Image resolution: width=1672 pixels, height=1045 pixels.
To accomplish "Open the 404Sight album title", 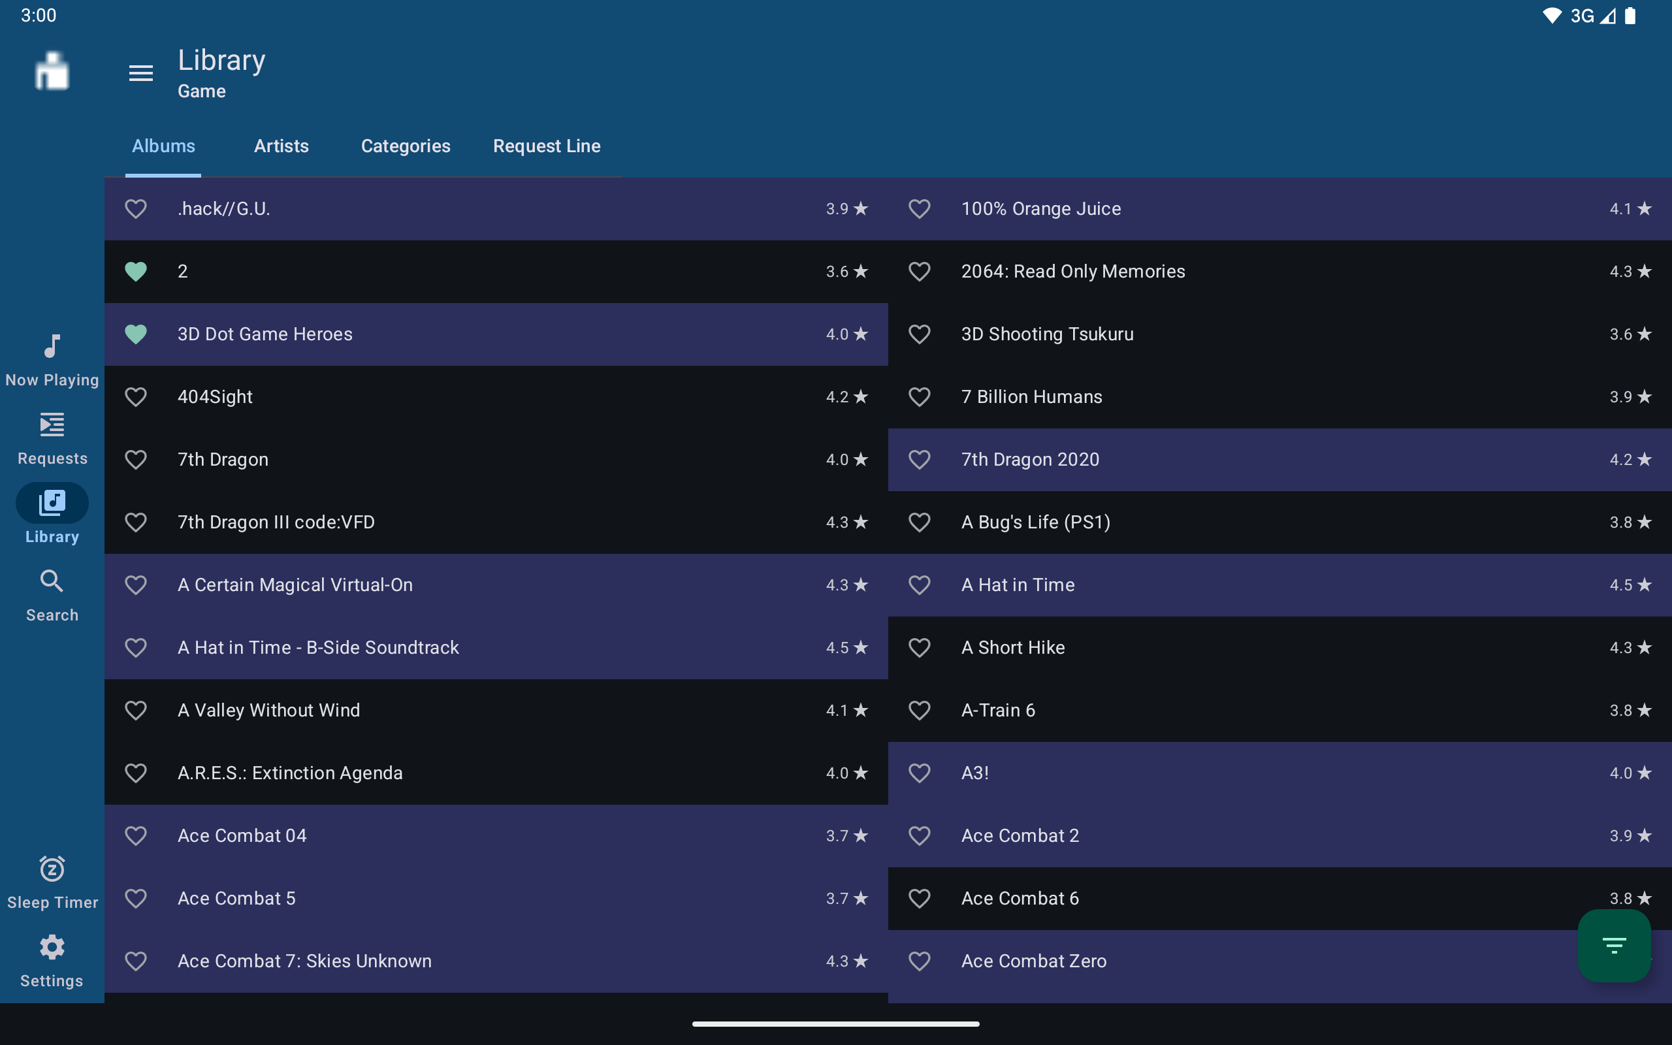I will 215,396.
